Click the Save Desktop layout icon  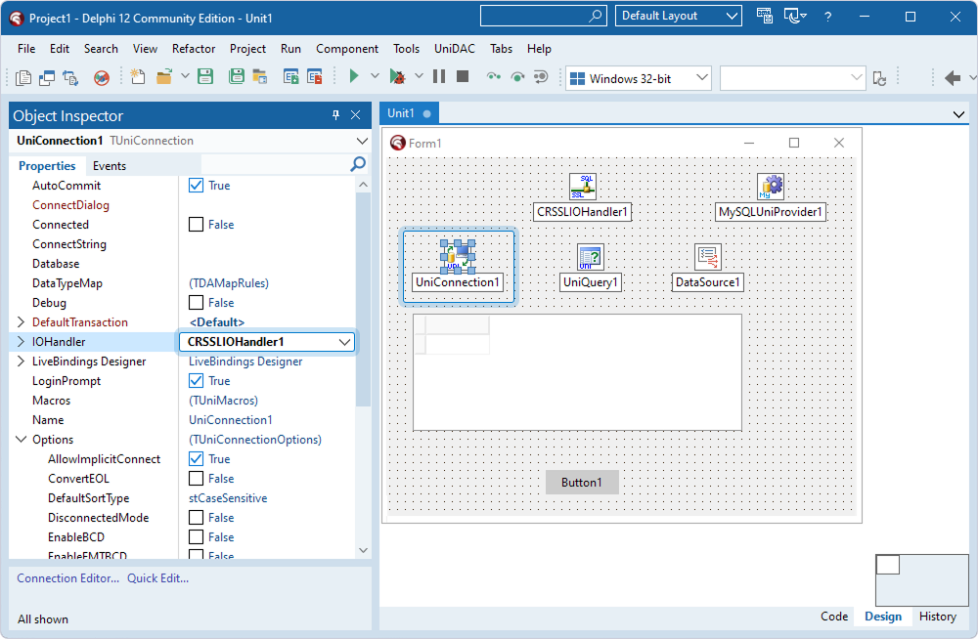765,16
